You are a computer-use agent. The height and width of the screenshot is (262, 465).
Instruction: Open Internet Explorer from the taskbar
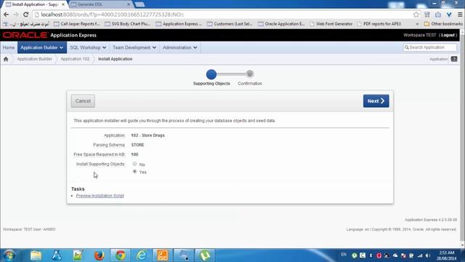pos(142,255)
